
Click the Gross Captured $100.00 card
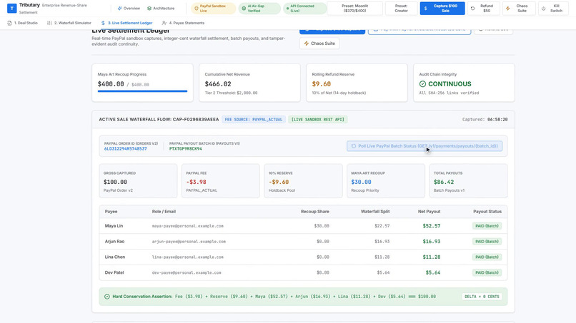tap(138, 181)
